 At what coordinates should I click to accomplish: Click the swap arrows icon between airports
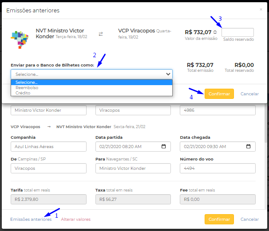(100, 34)
